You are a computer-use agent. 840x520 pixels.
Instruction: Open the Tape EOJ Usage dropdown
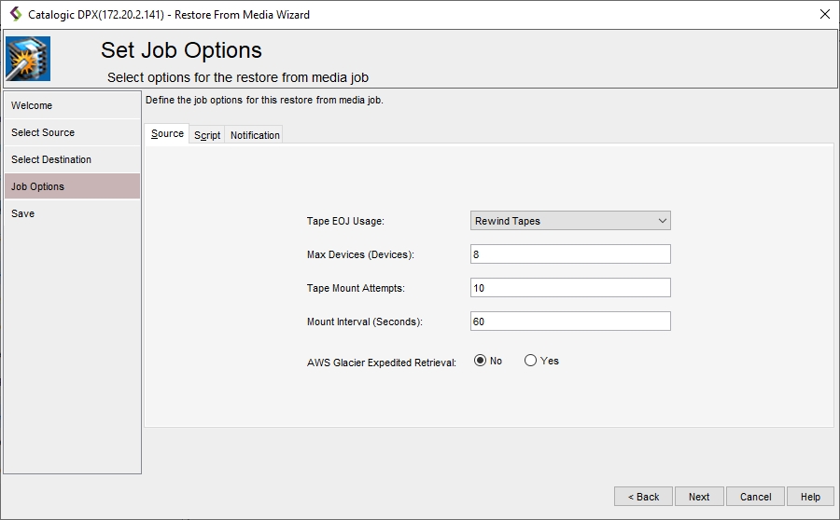coord(569,221)
